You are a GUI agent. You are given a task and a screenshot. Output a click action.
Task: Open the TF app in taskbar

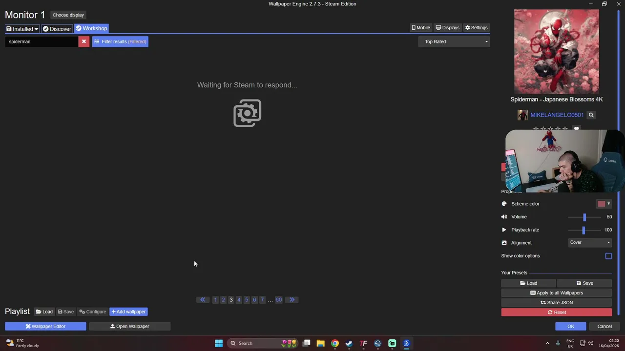tap(363, 343)
